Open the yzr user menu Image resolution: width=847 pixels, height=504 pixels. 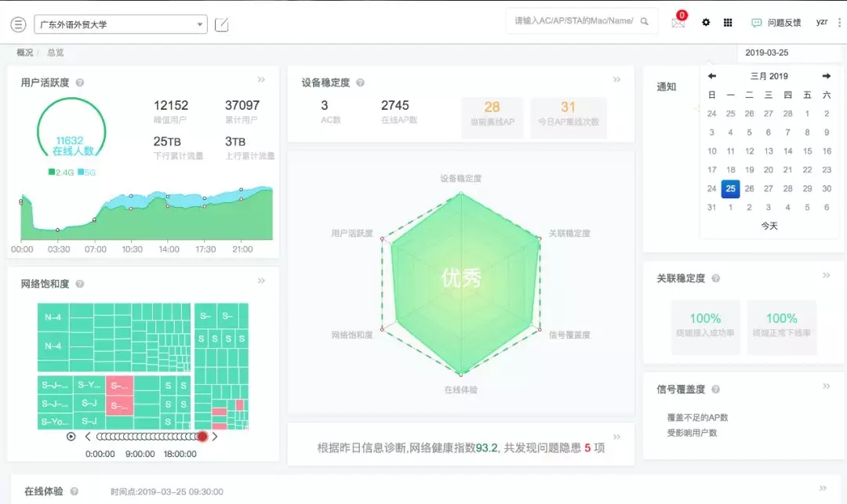tap(823, 22)
